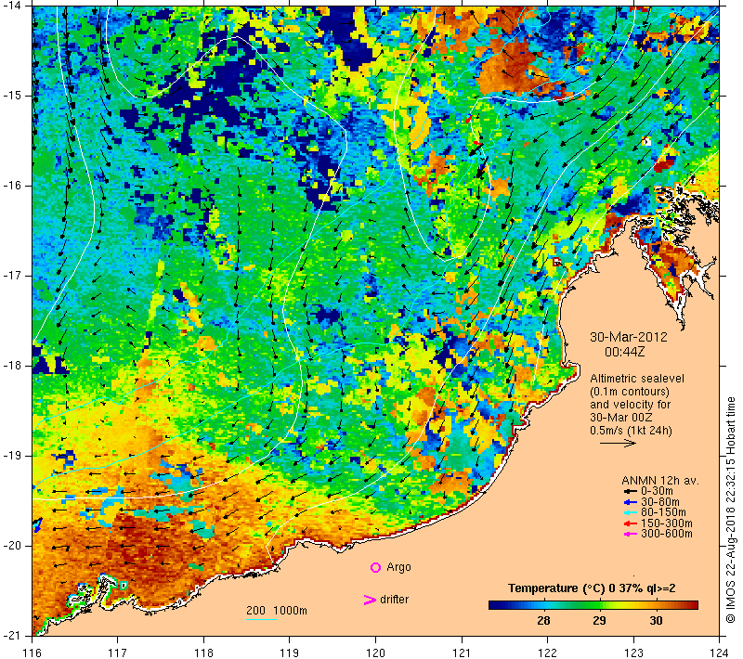The image size is (743, 659).
Task: Click longitude axis label 122
Action: pyautogui.click(x=548, y=653)
